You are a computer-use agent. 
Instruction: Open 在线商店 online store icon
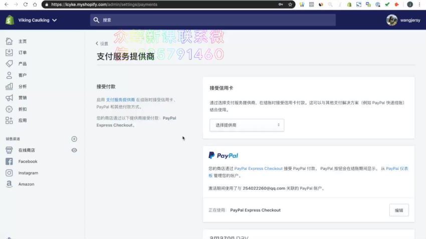[x=9, y=150]
